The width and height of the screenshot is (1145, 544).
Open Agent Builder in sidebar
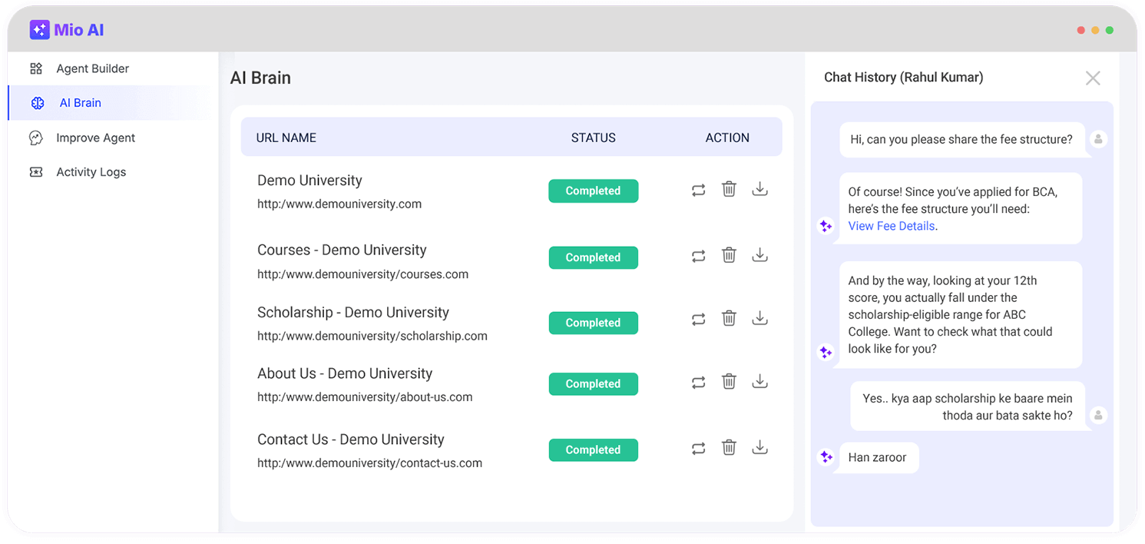(x=92, y=68)
